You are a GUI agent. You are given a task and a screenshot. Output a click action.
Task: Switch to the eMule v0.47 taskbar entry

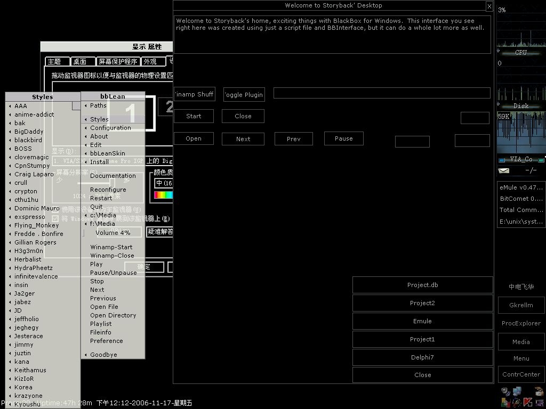(521, 187)
